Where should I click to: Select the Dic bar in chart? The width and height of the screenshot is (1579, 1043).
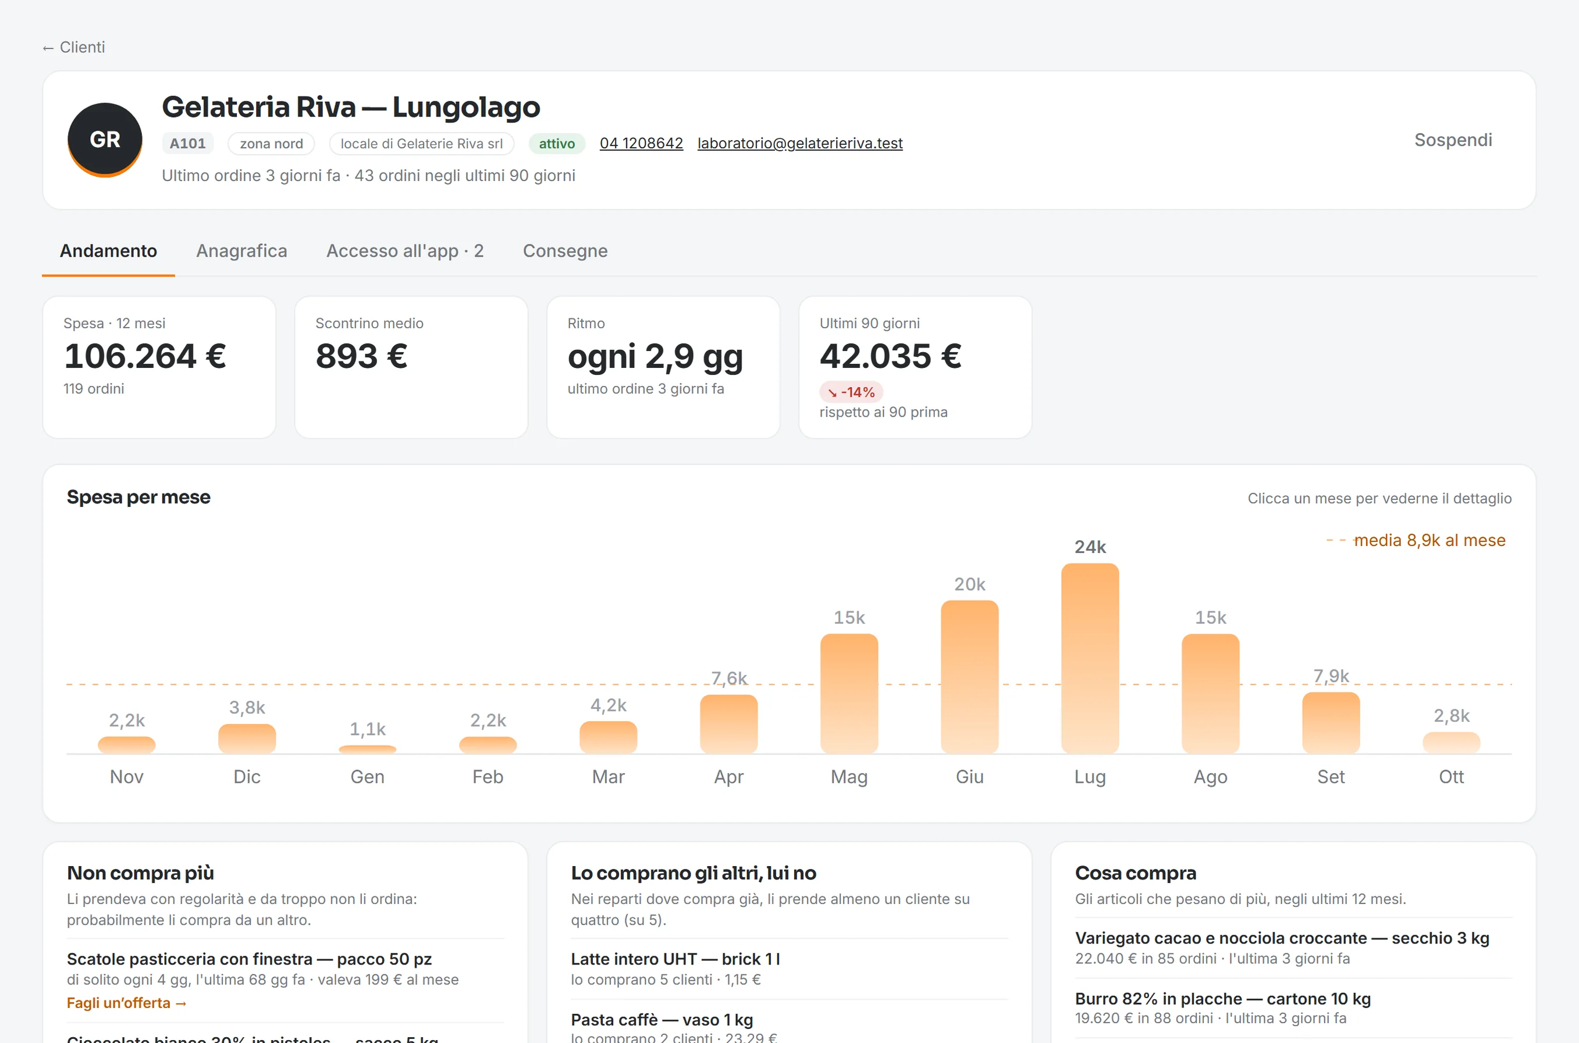pyautogui.click(x=247, y=739)
